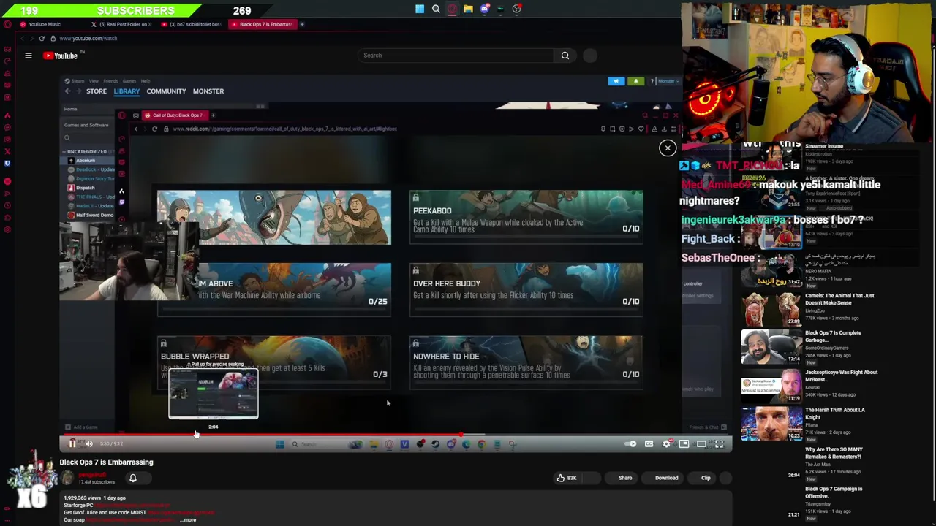Image resolution: width=936 pixels, height=526 pixels.
Task: Toggle closed captions (CC) on the player
Action: click(x=649, y=443)
